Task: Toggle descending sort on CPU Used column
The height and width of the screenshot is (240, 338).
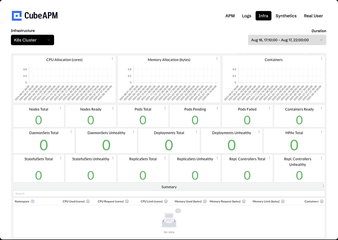Action: [x=88, y=201]
